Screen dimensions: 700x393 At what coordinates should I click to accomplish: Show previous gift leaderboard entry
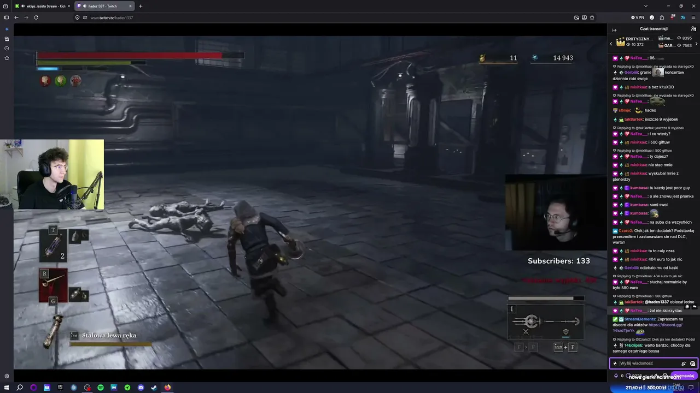click(611, 43)
